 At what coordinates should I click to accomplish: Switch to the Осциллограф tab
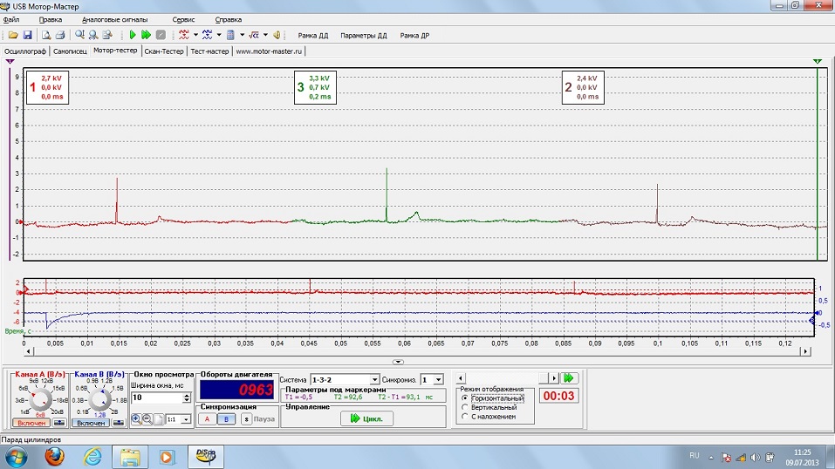click(25, 51)
